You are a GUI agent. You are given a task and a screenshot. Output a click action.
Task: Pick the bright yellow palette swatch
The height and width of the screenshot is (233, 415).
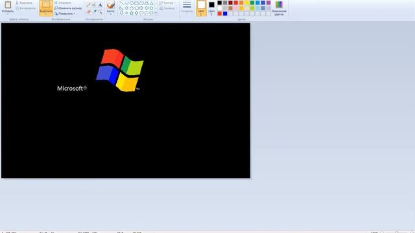[x=246, y=3]
